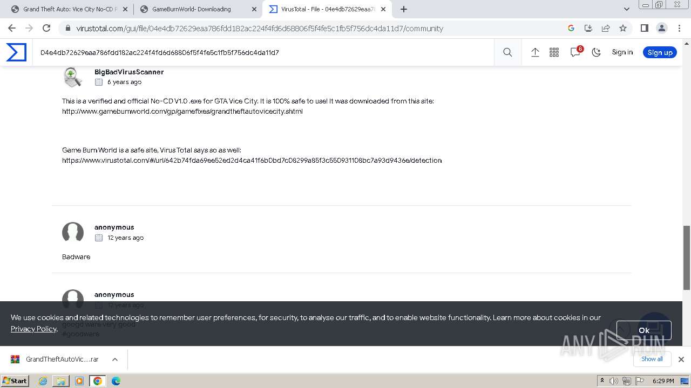The image size is (691, 388).
Task: Open the apps grid icon
Action: coord(554,52)
